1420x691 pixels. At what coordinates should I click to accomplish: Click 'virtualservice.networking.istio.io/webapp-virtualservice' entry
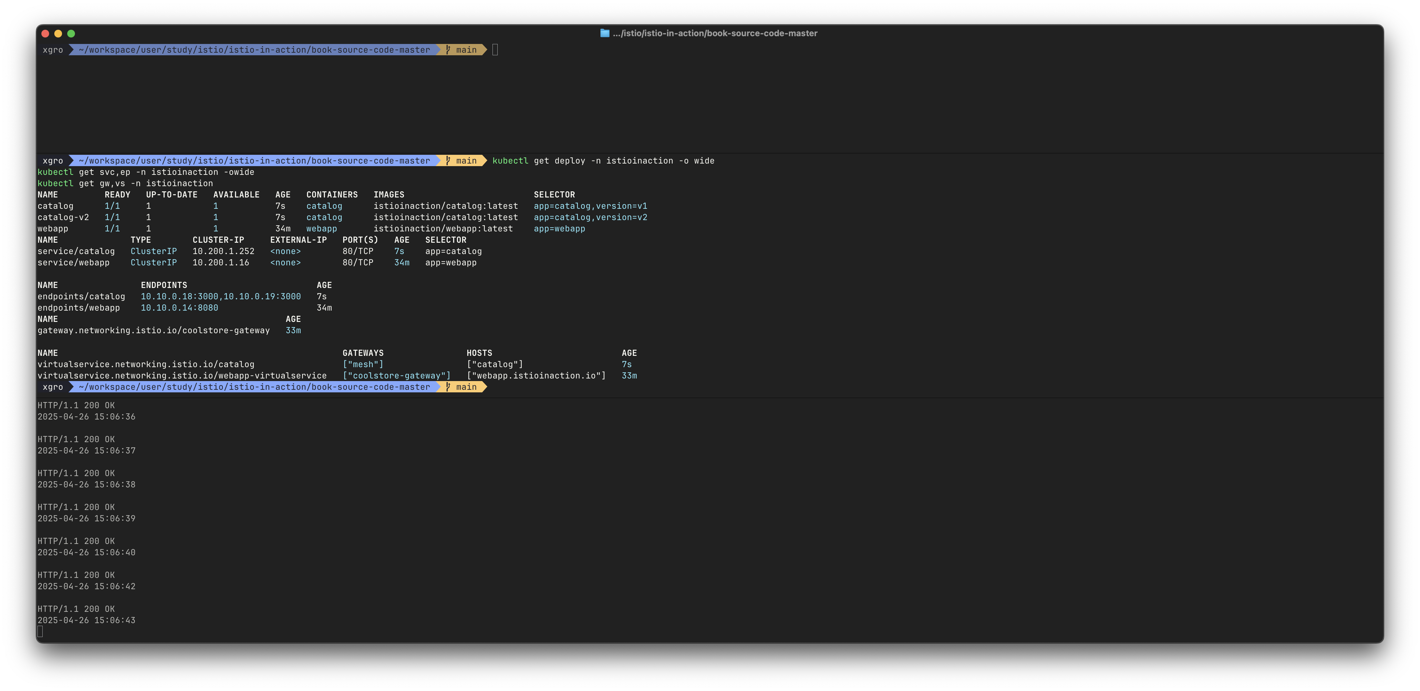[182, 376]
